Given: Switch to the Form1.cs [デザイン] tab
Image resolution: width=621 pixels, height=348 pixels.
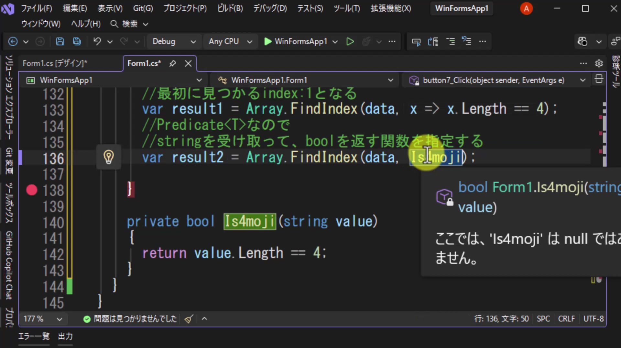Looking at the screenshot, I should (55, 63).
